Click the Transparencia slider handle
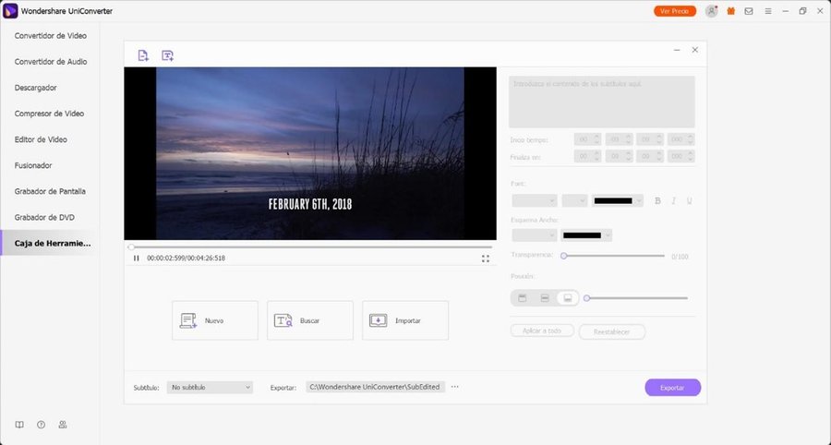 [563, 256]
